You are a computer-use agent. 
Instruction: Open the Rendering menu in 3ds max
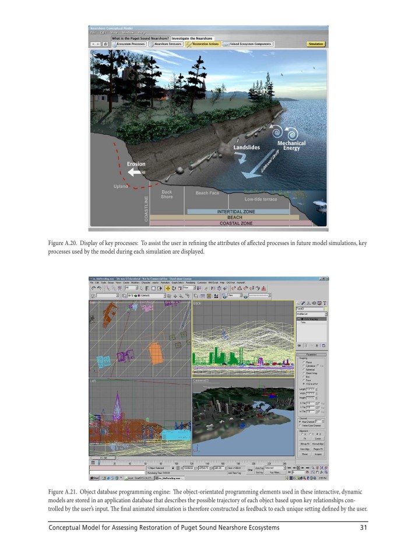coord(190,282)
